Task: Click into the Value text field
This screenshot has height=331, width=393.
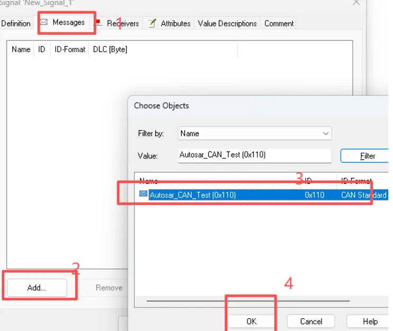Action: tap(254, 155)
